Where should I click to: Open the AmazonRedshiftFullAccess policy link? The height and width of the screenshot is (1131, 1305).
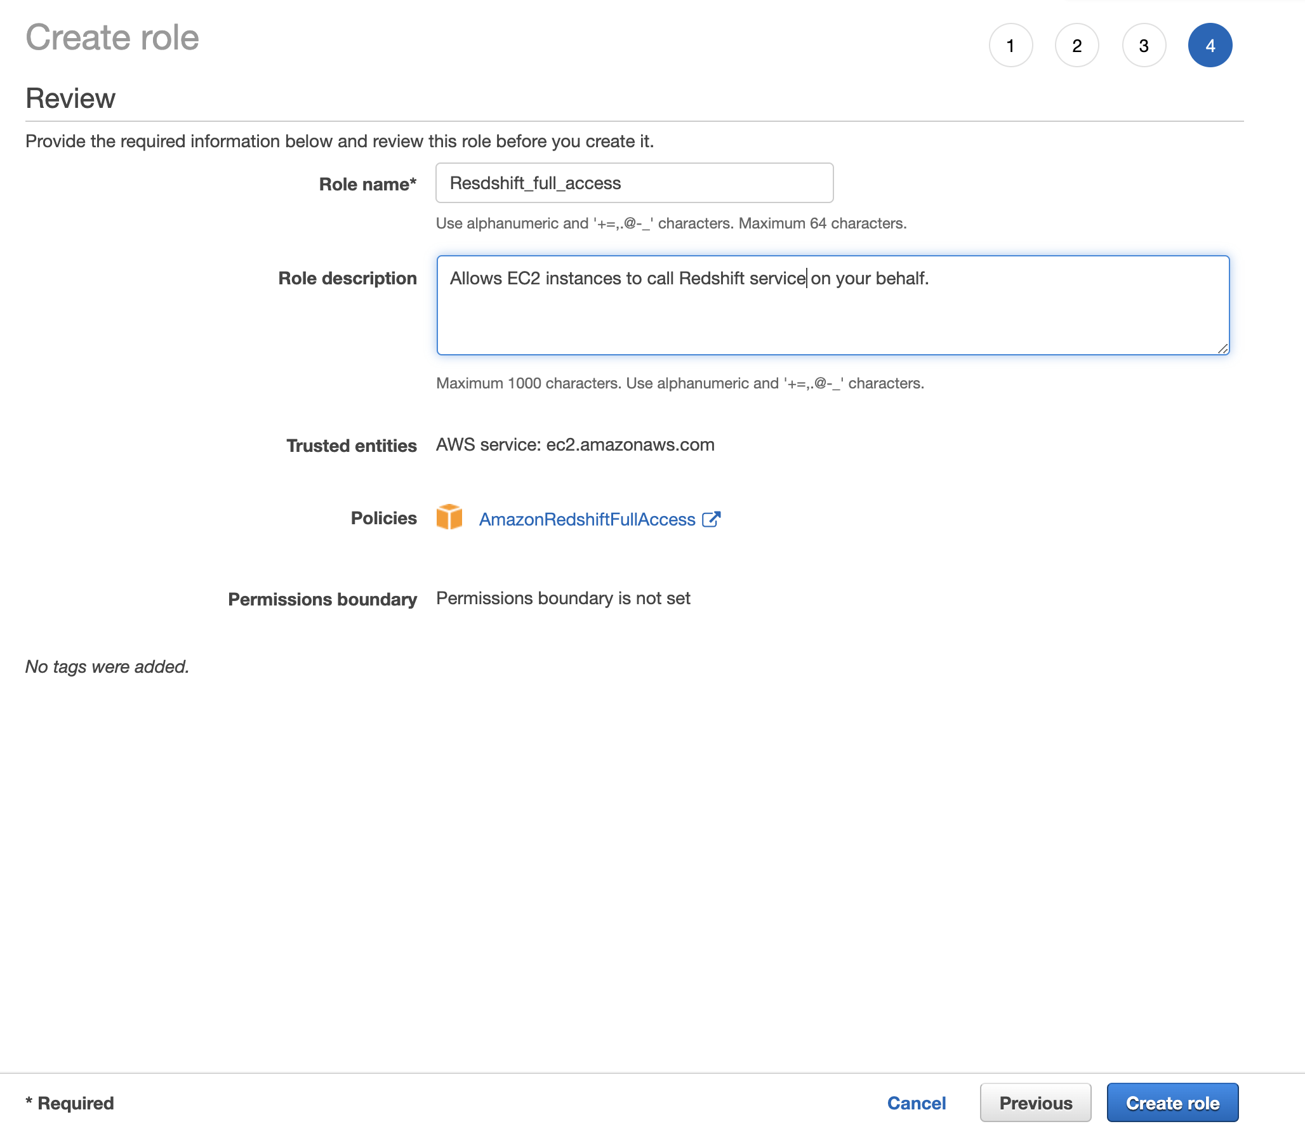587,519
